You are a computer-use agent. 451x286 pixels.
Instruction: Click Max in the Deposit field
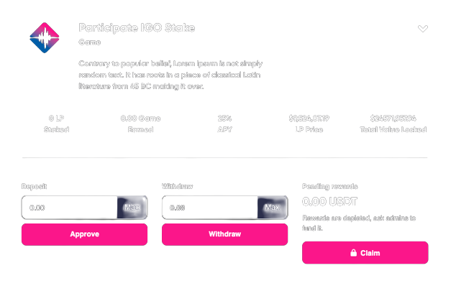pos(132,207)
